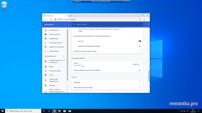Open File Explorer from the taskbar
This screenshot has height=113, width=202.
59,111
